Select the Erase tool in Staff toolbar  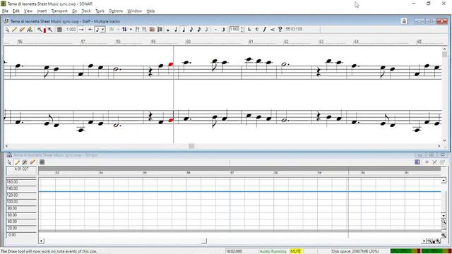tap(22, 30)
